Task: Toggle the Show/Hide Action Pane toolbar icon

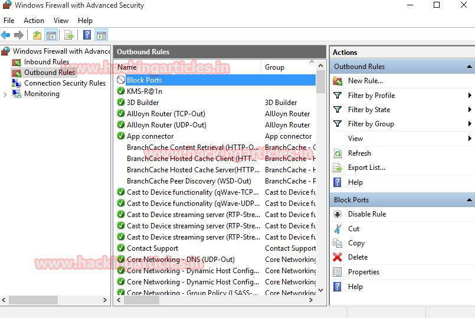Action: pos(101,35)
